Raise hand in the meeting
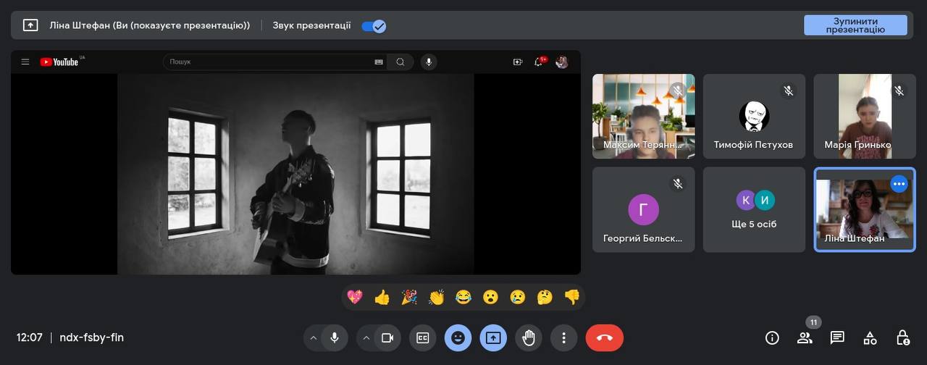Screen dimensions: 927x365 pos(529,337)
